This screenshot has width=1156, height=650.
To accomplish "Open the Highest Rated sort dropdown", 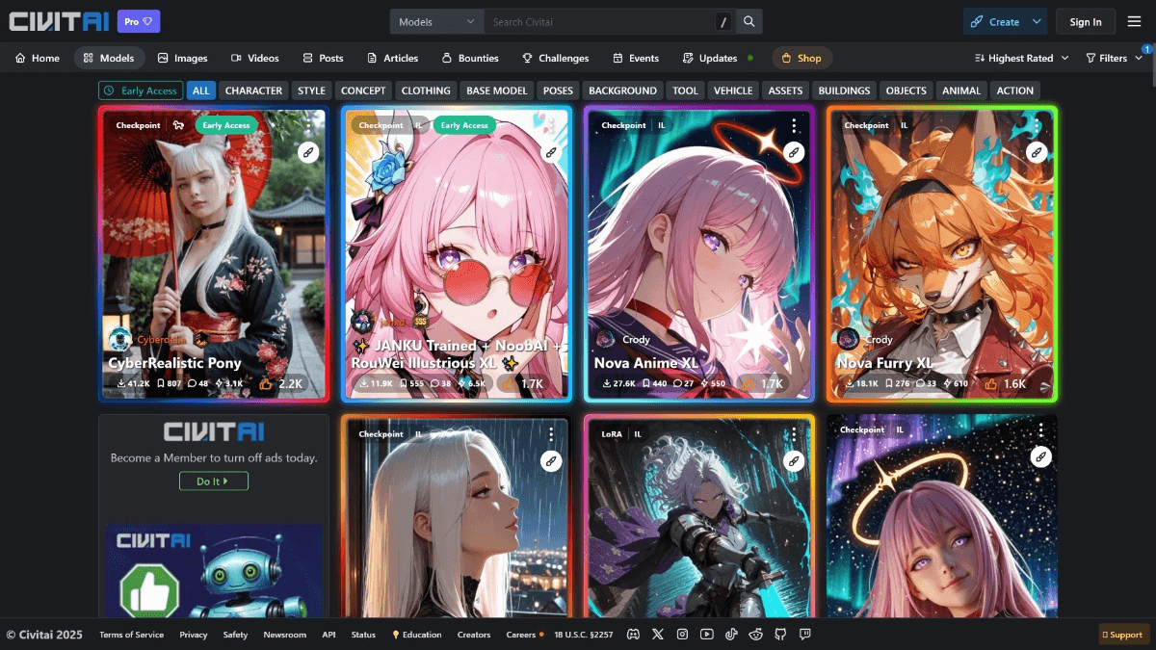I will point(1021,58).
